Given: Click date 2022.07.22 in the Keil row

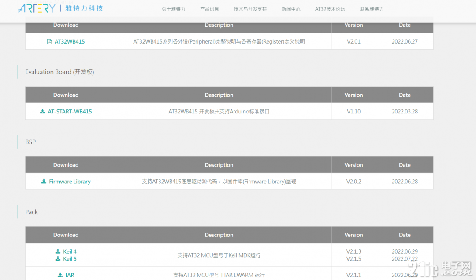Looking at the screenshot, I should coord(405,259).
